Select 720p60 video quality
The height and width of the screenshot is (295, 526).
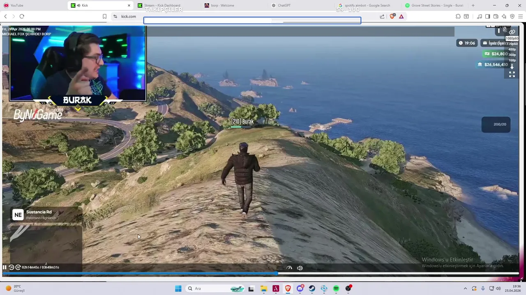[512, 44]
